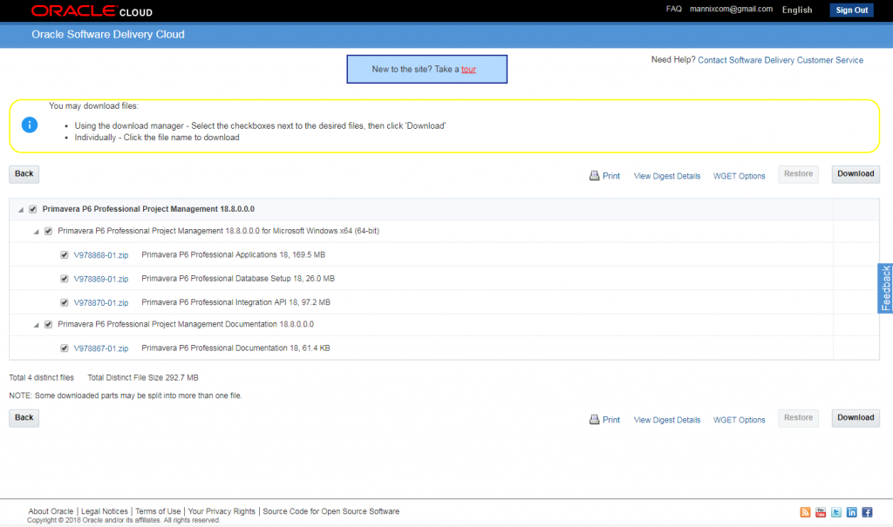Open Source Code for Open Source Software link

click(331, 511)
